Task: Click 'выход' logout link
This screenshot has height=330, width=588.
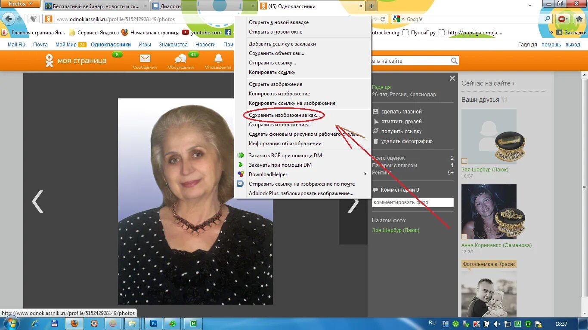Action: (573, 45)
